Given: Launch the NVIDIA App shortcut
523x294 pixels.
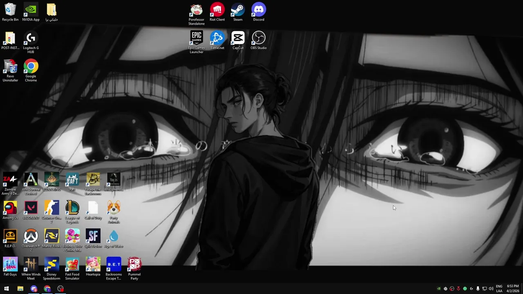Looking at the screenshot, I should pyautogui.click(x=31, y=12).
